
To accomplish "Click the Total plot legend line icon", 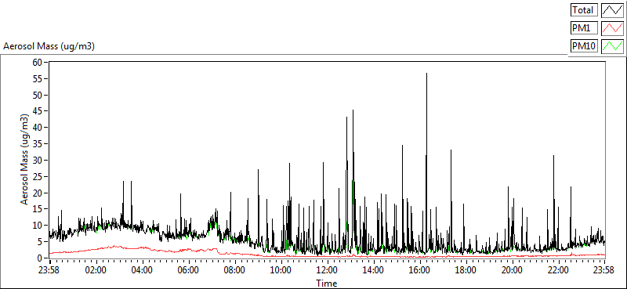I will coord(613,9).
